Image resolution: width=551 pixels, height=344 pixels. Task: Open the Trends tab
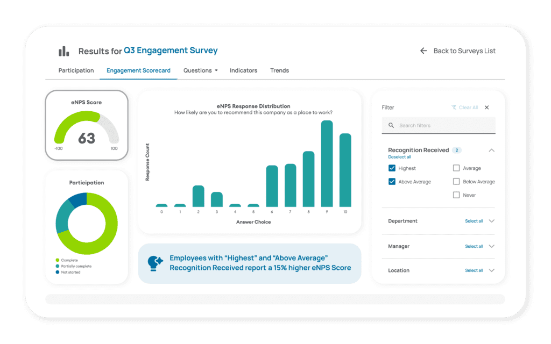(279, 70)
